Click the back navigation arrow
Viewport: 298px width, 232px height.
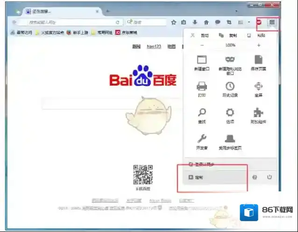(14, 22)
